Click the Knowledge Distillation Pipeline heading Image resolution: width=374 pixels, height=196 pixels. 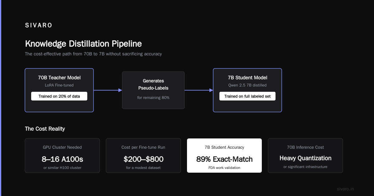tap(83, 44)
